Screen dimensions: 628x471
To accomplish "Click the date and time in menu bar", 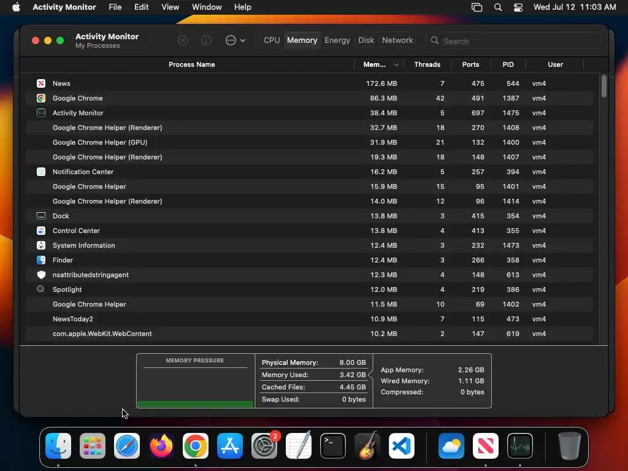I will pyautogui.click(x=575, y=7).
